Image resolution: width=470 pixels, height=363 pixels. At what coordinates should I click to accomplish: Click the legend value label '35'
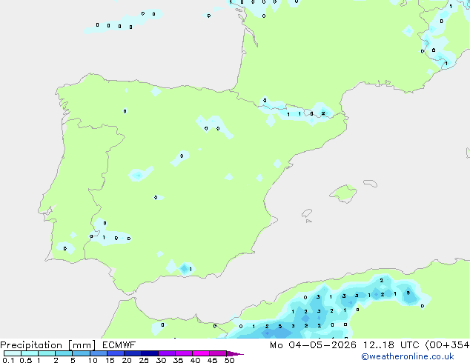click(178, 360)
